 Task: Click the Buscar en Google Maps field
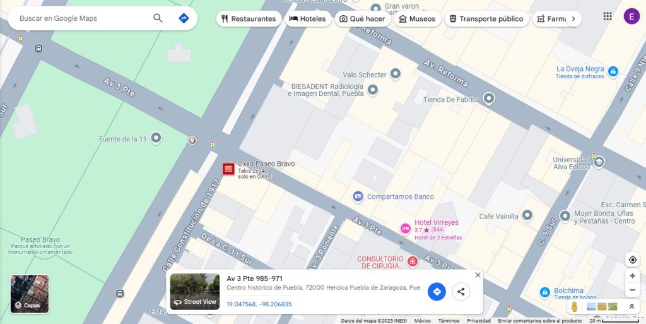coord(82,18)
